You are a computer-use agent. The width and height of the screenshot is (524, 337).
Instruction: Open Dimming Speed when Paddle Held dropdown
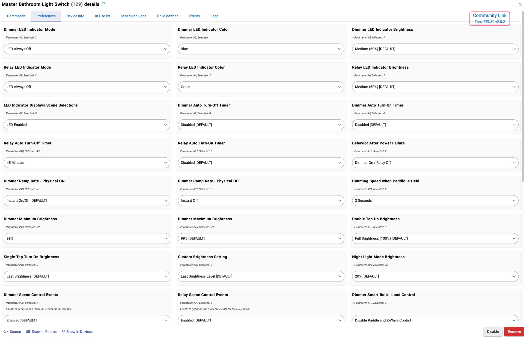click(435, 201)
